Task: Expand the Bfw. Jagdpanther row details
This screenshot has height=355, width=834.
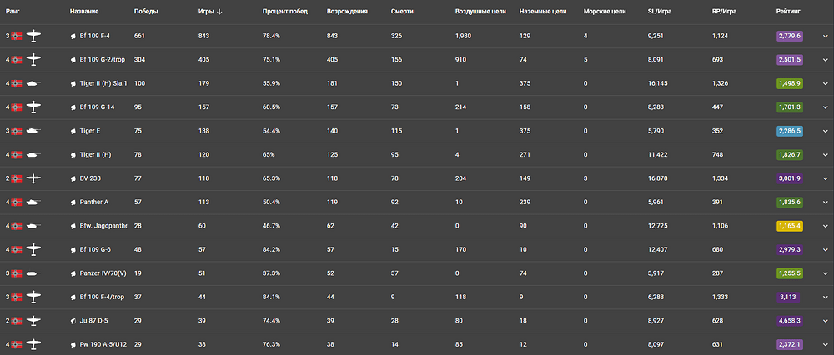Action: point(825,226)
